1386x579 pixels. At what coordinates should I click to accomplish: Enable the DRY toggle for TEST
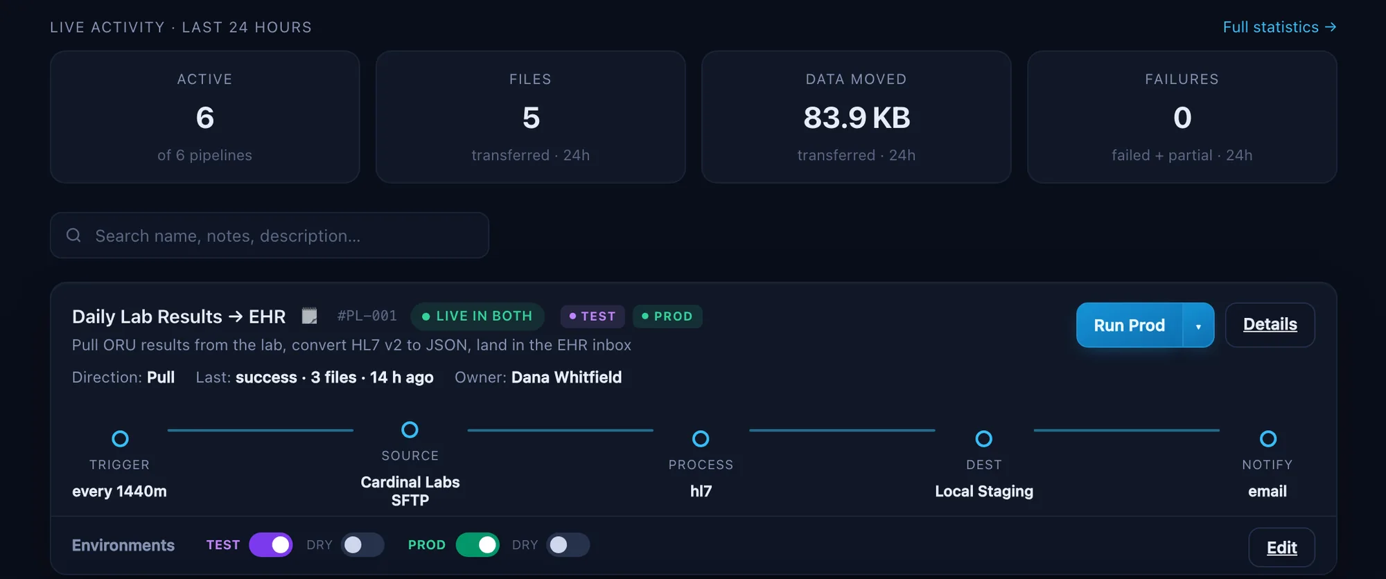(x=362, y=545)
